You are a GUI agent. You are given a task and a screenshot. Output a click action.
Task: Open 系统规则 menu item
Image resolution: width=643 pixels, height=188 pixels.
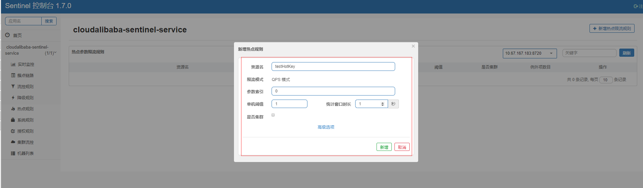click(25, 120)
